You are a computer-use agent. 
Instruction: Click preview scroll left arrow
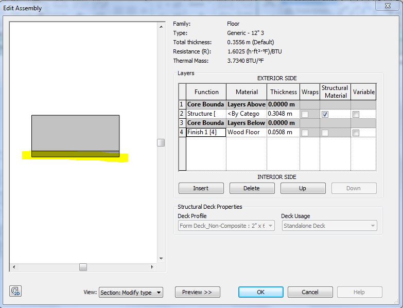tap(14, 267)
